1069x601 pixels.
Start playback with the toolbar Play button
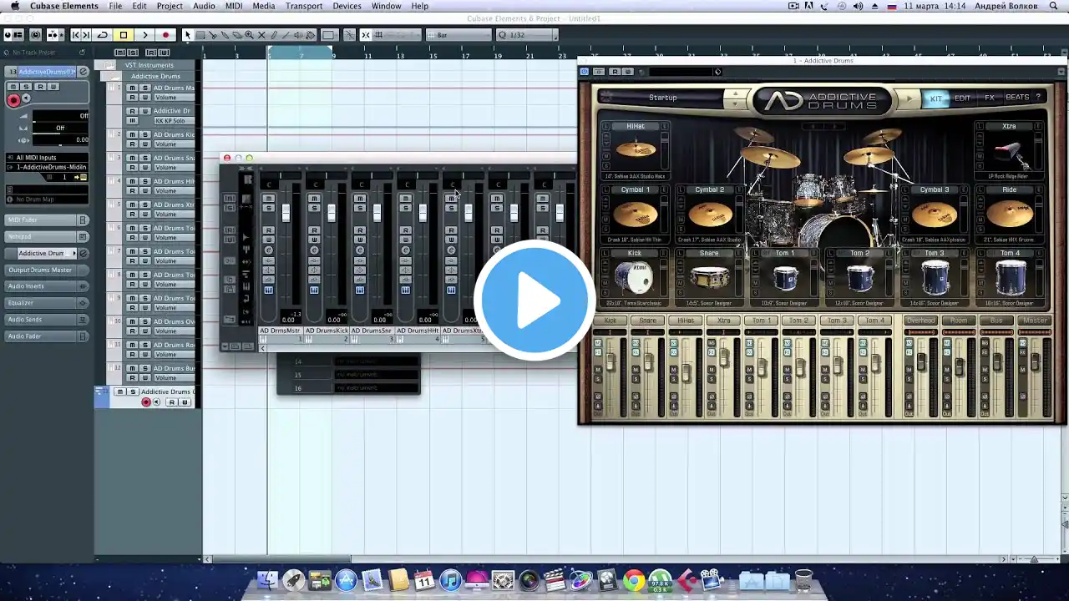click(x=144, y=35)
